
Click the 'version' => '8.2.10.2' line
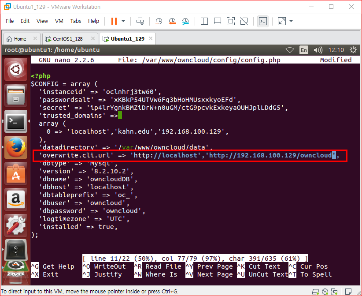click(86, 171)
